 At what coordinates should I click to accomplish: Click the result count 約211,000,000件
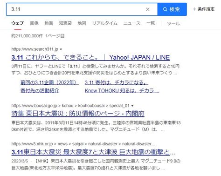27,36
